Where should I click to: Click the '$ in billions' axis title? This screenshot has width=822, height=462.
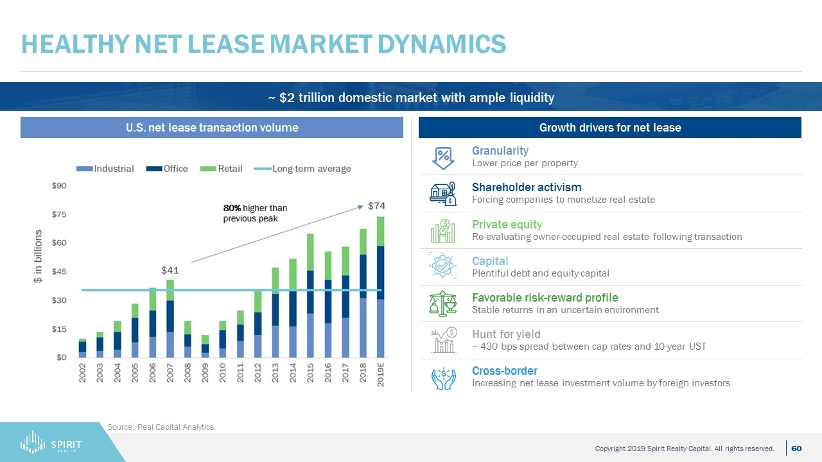[x=38, y=257]
